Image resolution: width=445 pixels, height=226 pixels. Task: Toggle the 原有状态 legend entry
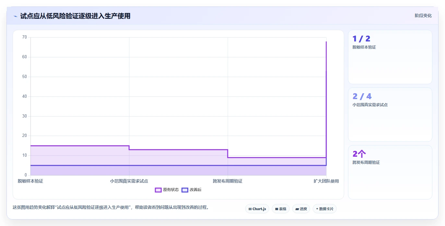point(167,190)
